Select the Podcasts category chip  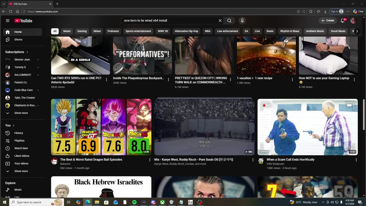(113, 31)
